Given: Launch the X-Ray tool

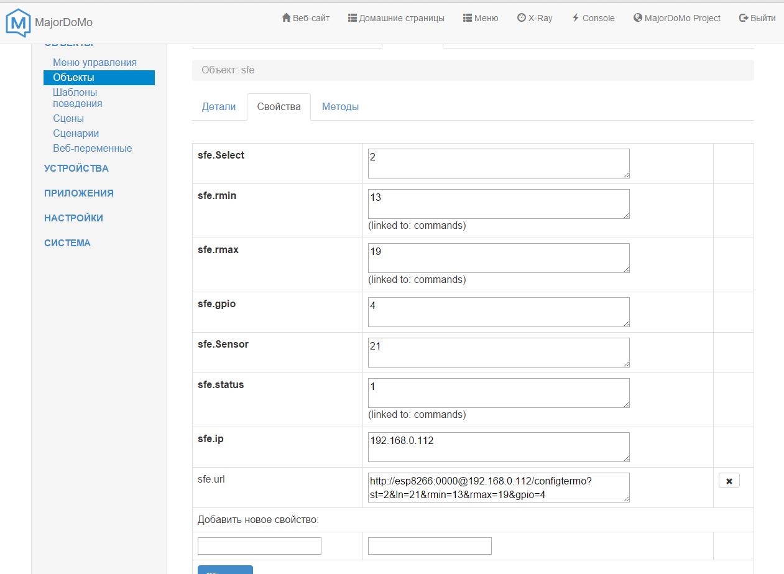Looking at the screenshot, I should [x=534, y=18].
